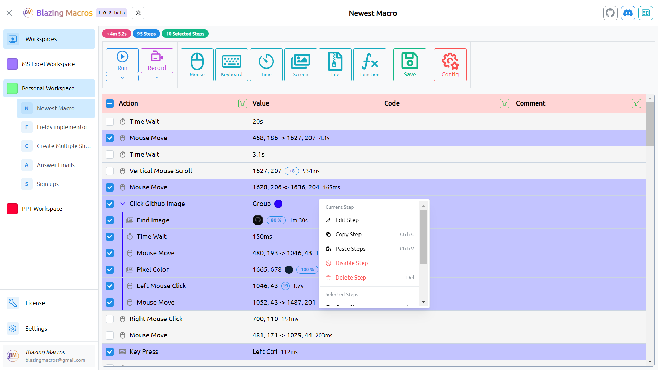This screenshot has width=658, height=370.
Task: Expand the Run options dropdown arrow
Action: click(x=122, y=78)
